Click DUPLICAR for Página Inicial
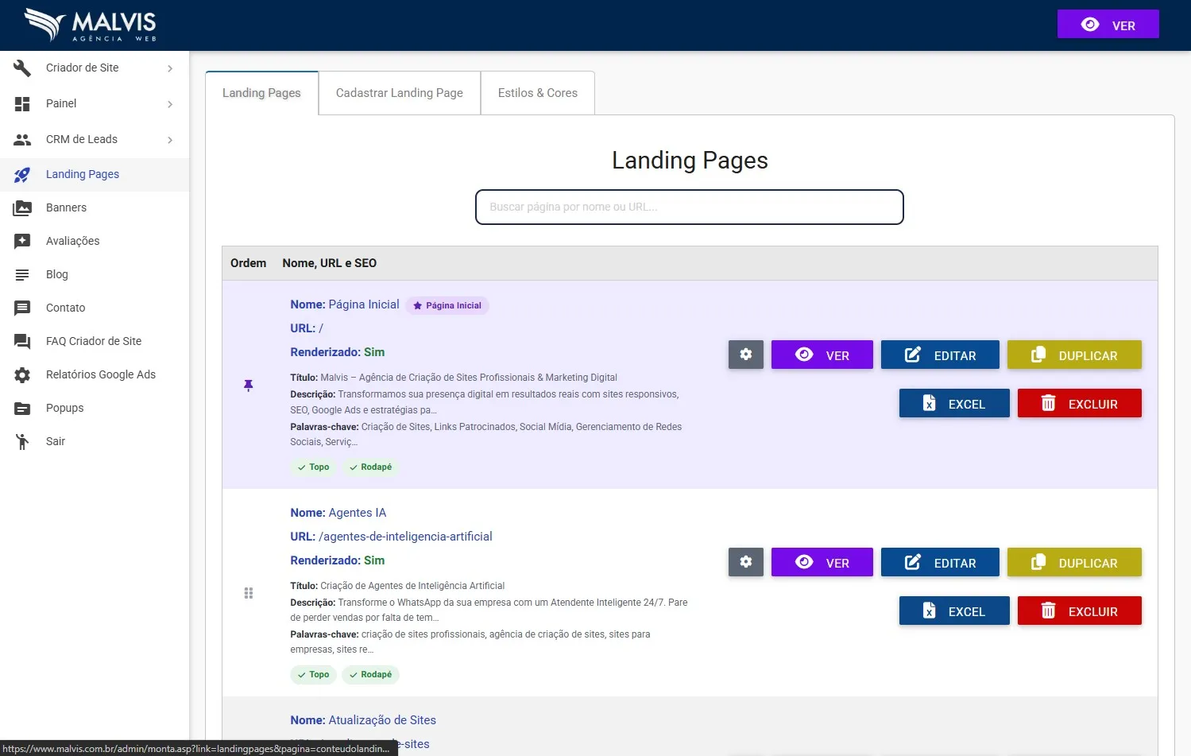The width and height of the screenshot is (1191, 756). [1074, 355]
